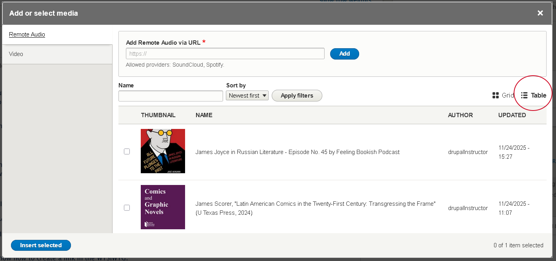Focus the Remote Audio URL field
Screen dimensions: 556x261
point(225,54)
